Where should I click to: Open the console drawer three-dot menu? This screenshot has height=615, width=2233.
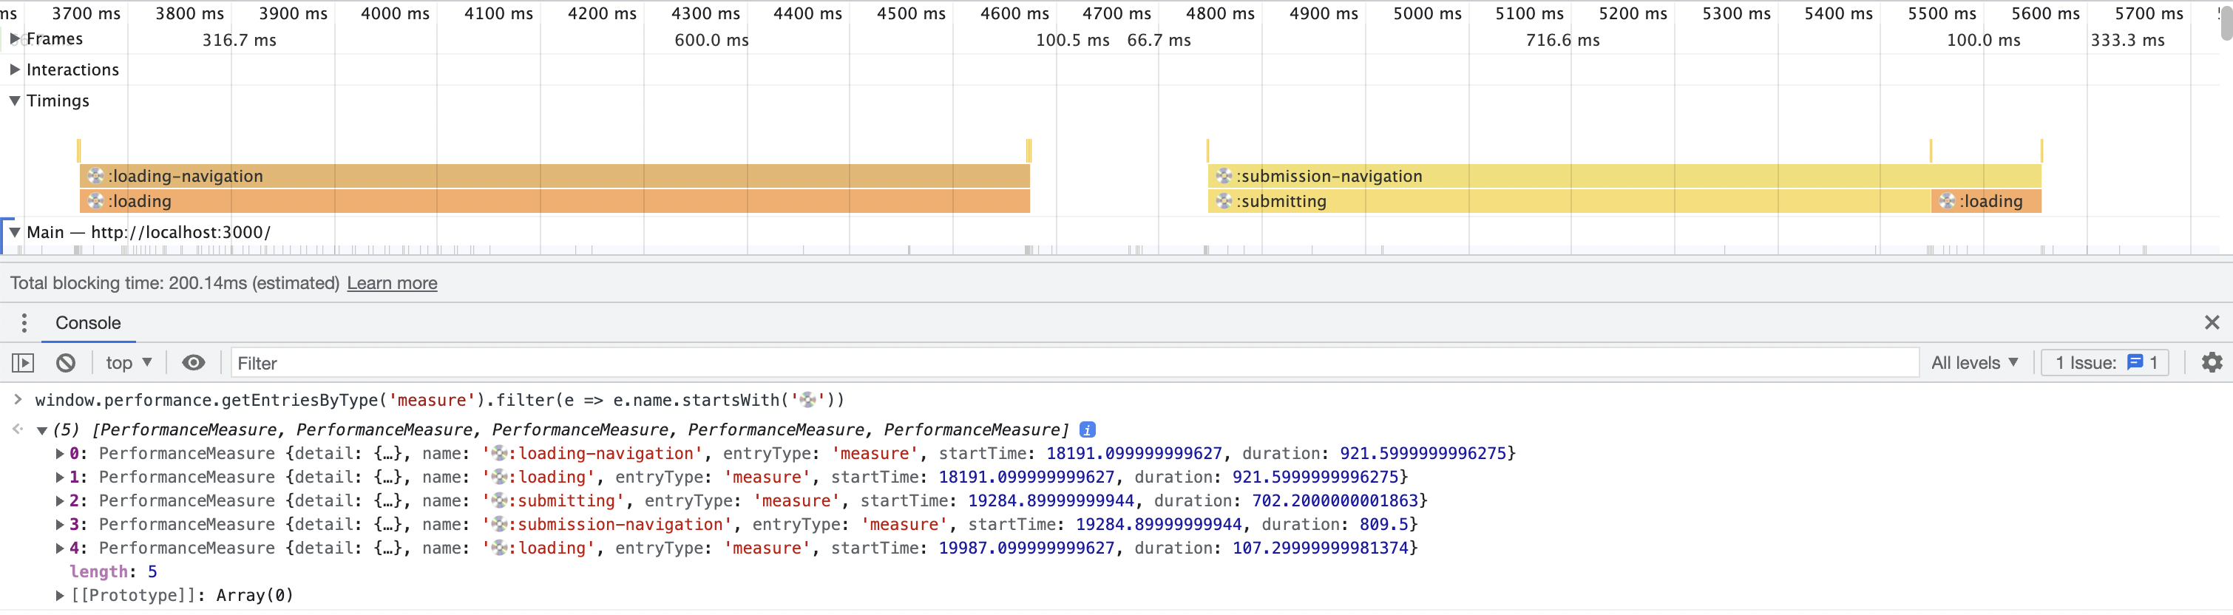[24, 323]
